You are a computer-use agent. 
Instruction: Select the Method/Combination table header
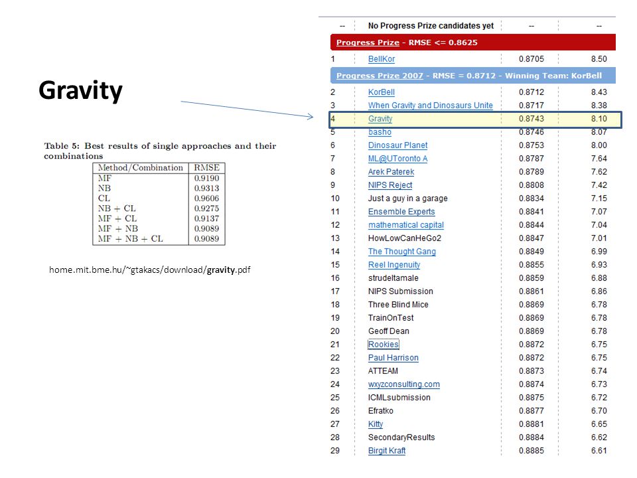[x=141, y=168]
